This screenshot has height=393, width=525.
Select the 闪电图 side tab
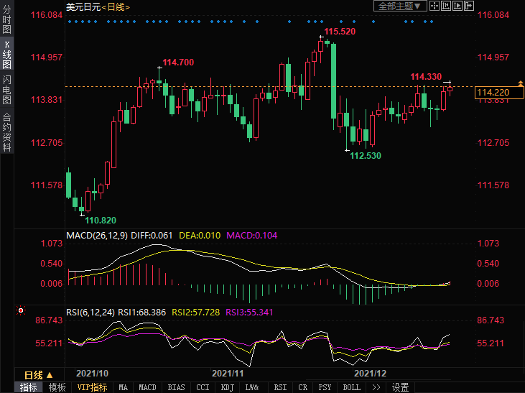(x=6, y=88)
